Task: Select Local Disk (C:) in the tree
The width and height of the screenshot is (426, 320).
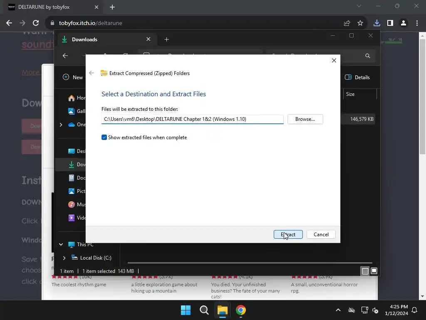Action: (91, 257)
